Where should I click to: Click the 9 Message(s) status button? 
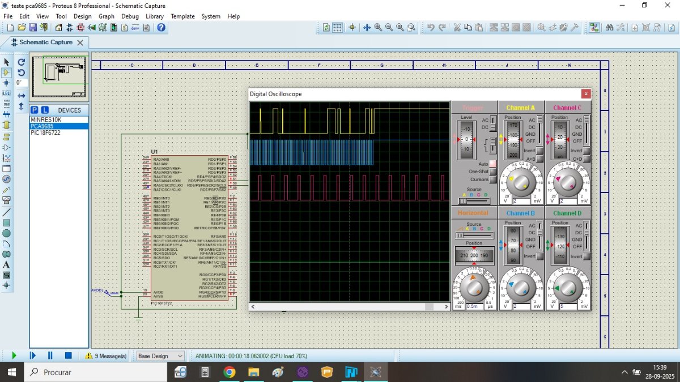(106, 356)
